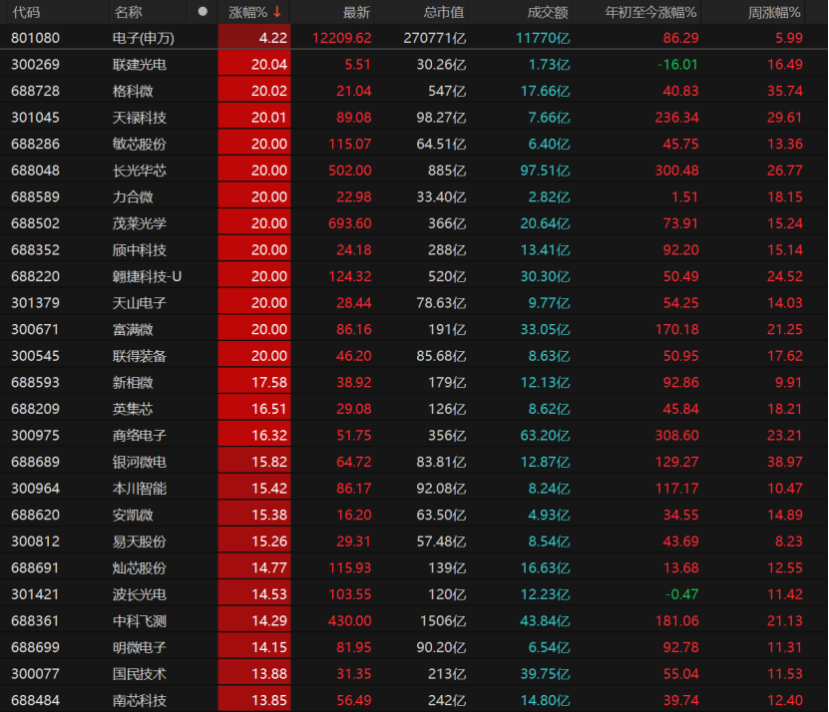Select the 电子(申万) index row name
The height and width of the screenshot is (712, 829).
[144, 38]
